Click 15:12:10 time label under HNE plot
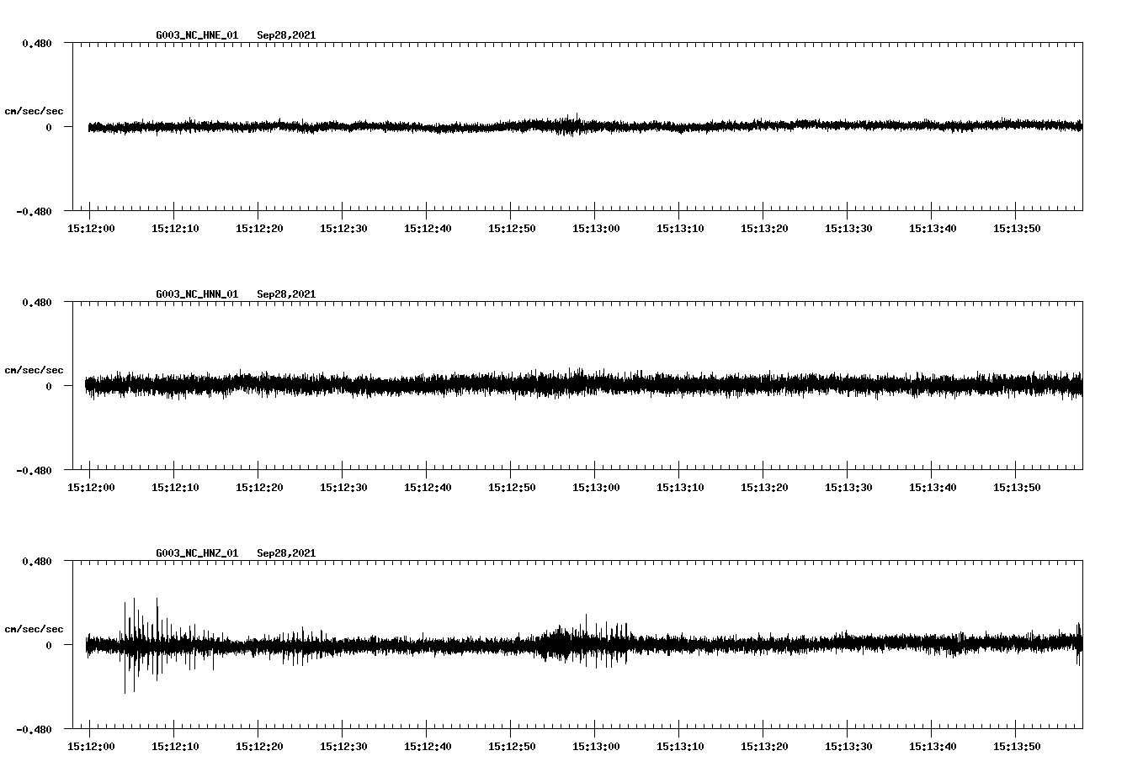The height and width of the screenshot is (777, 1143). (175, 229)
